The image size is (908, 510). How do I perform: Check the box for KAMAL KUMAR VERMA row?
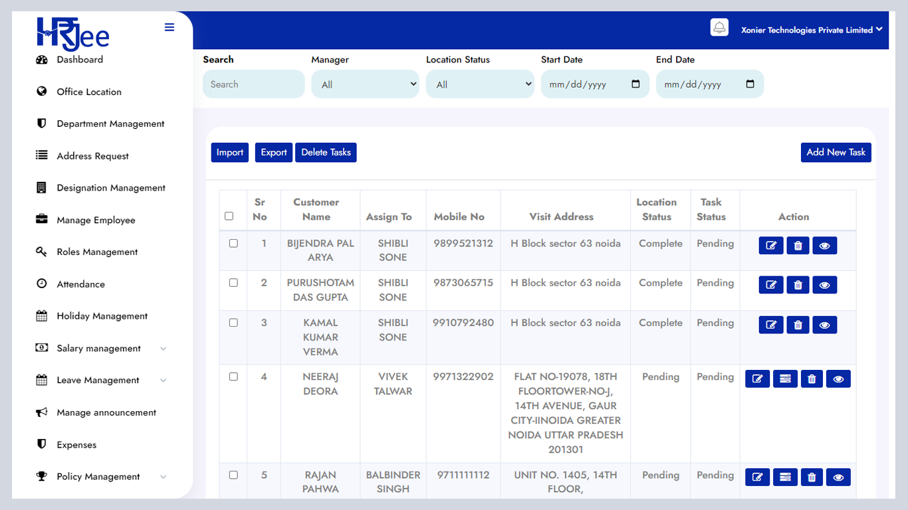(233, 322)
